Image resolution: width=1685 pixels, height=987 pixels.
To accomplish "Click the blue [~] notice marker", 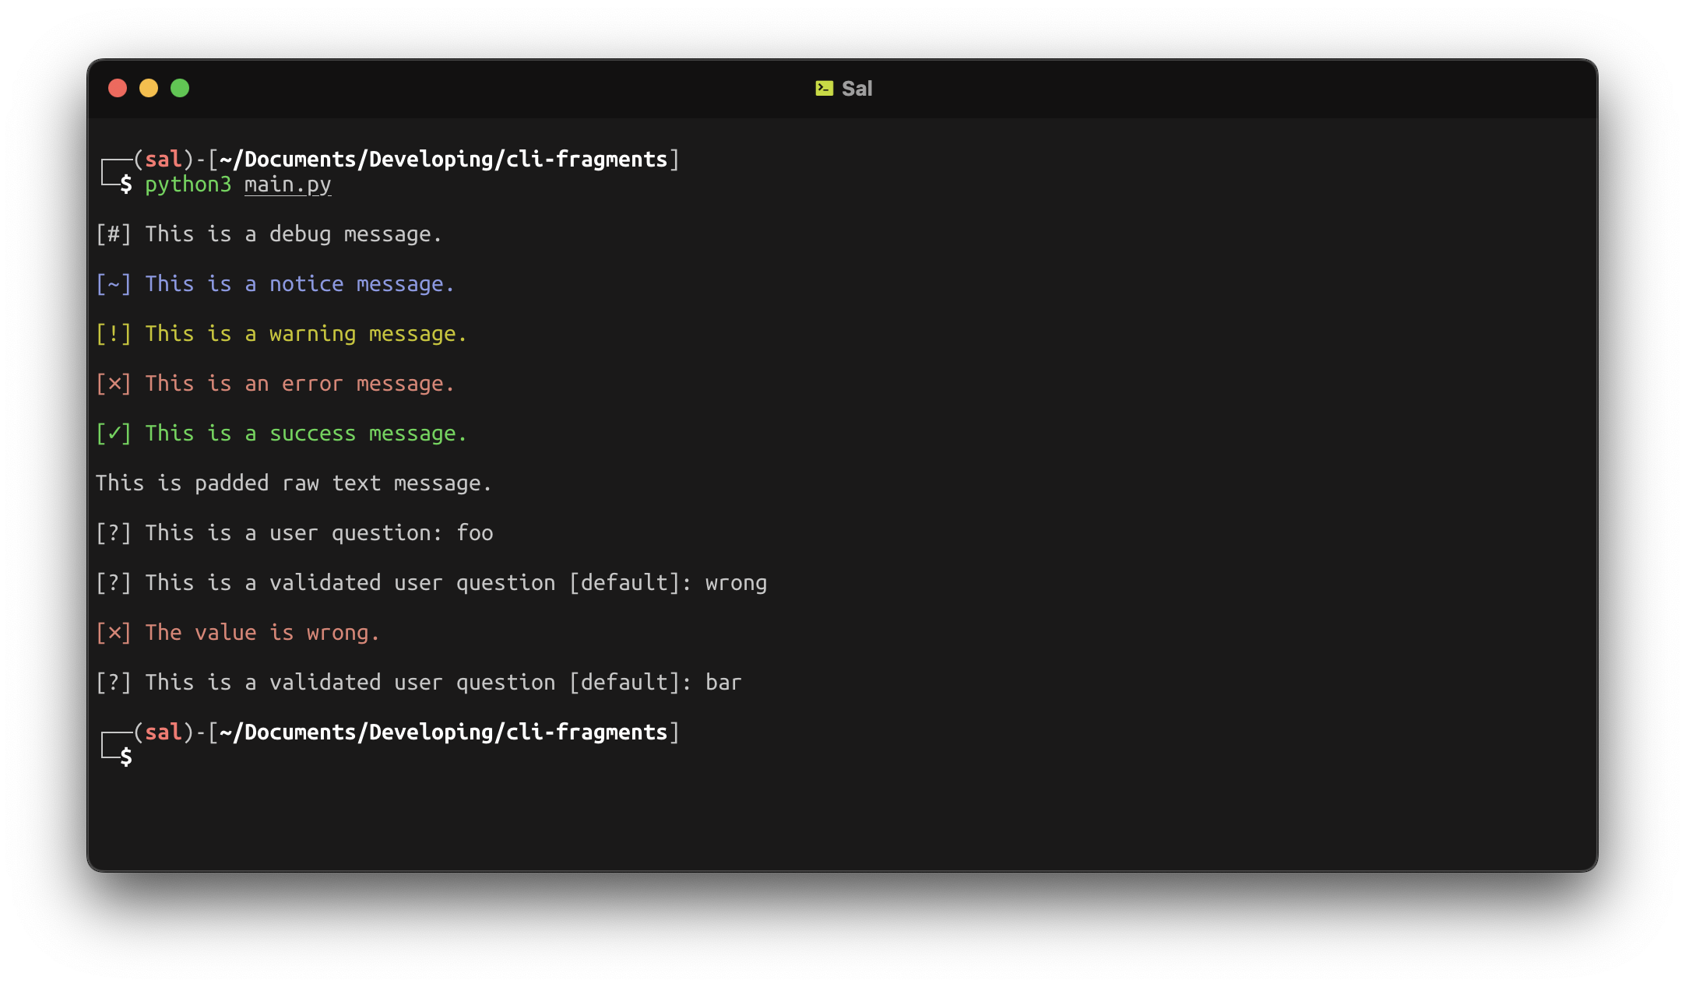I will point(114,284).
